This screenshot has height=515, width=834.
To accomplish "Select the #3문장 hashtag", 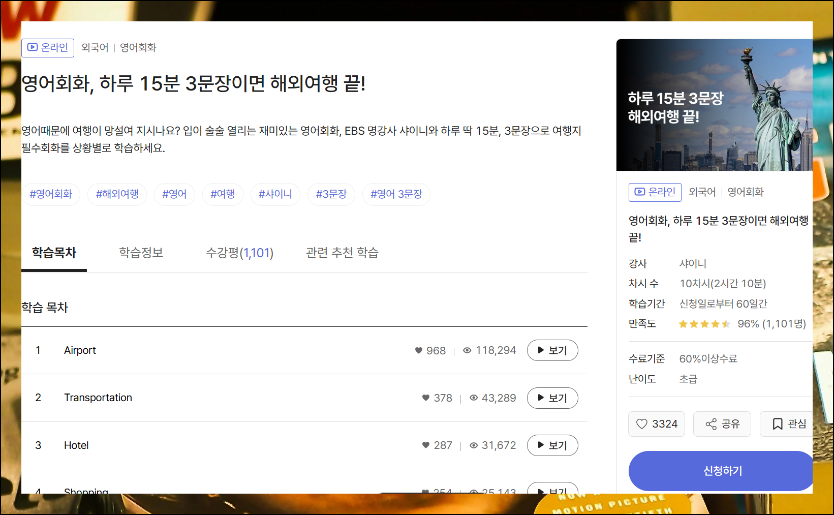I will click(331, 194).
